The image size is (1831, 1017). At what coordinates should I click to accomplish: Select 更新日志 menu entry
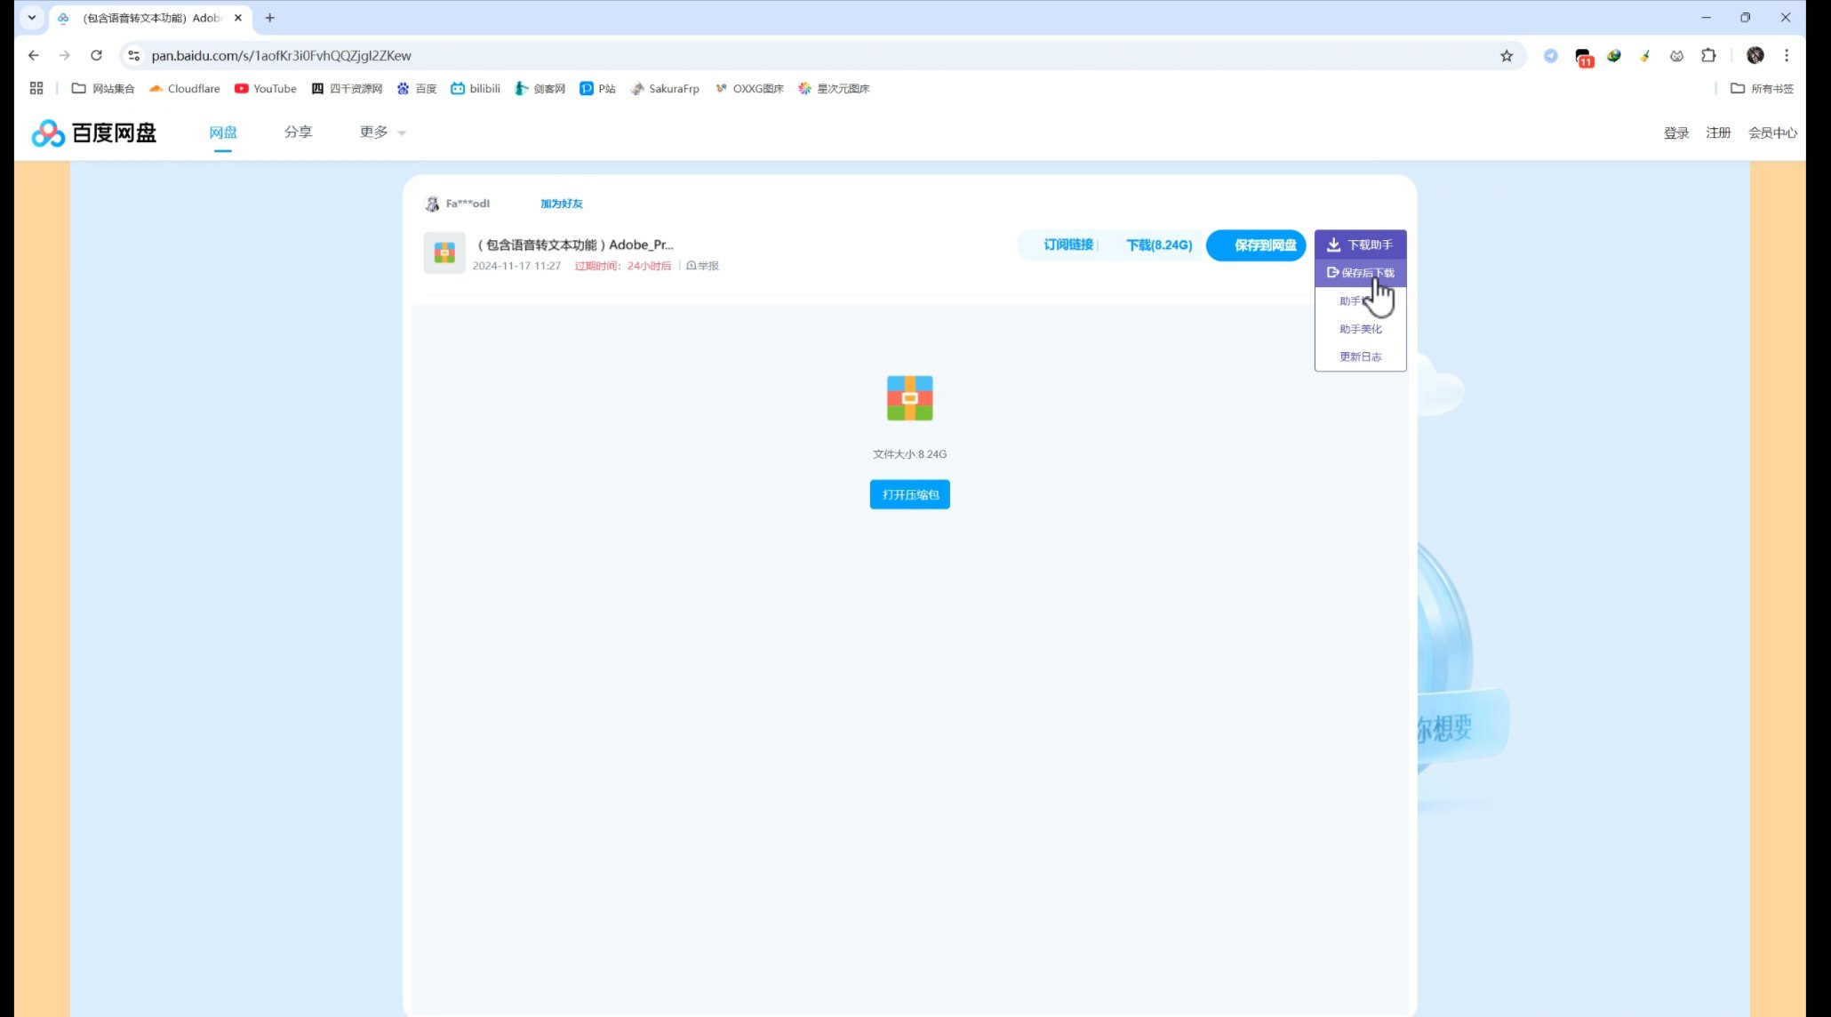point(1360,356)
